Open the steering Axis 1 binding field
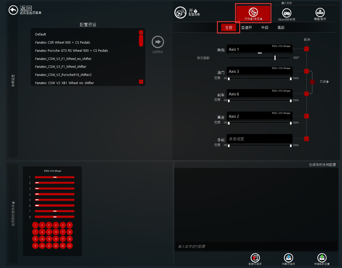 click(259, 49)
